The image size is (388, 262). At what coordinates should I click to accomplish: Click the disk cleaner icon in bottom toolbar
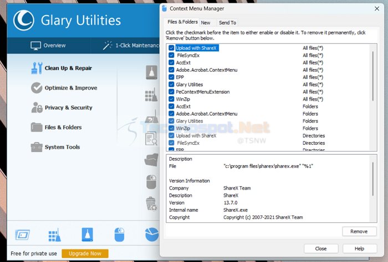[x=88, y=234]
